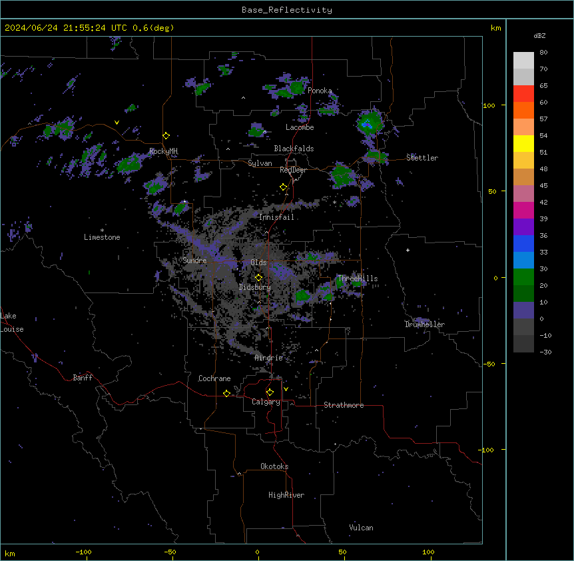
Task: Select the Lacombe city label
Action: tap(300, 127)
